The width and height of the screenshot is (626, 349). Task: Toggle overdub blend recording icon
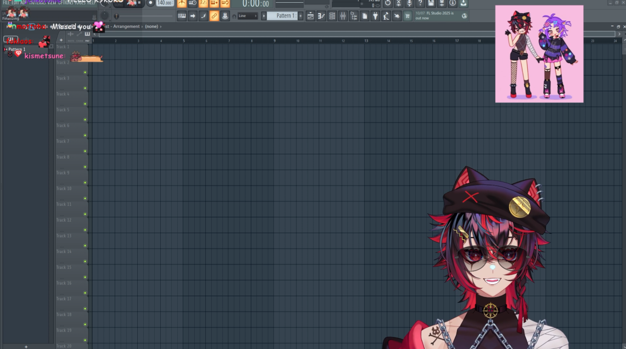coord(214,3)
